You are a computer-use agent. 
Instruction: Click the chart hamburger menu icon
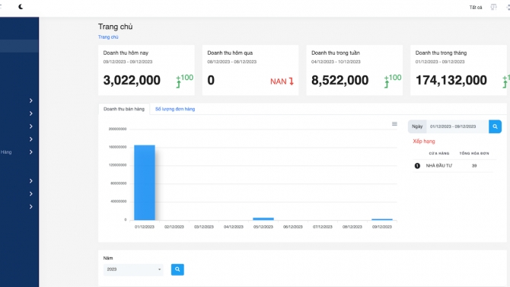(394, 123)
